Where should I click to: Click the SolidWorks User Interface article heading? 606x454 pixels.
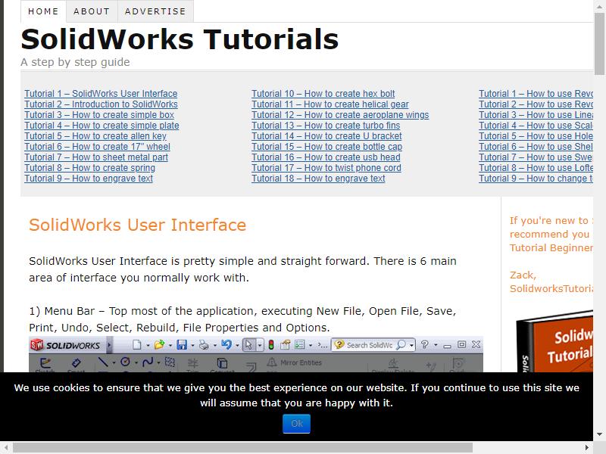point(138,225)
